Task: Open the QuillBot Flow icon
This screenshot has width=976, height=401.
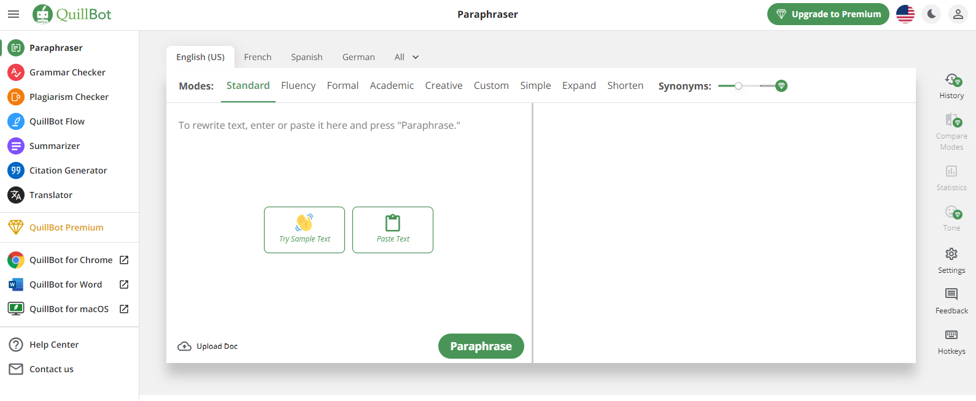Action: (x=16, y=121)
